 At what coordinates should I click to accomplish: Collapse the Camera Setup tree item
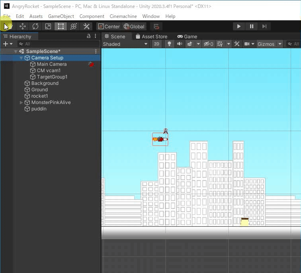[21, 58]
